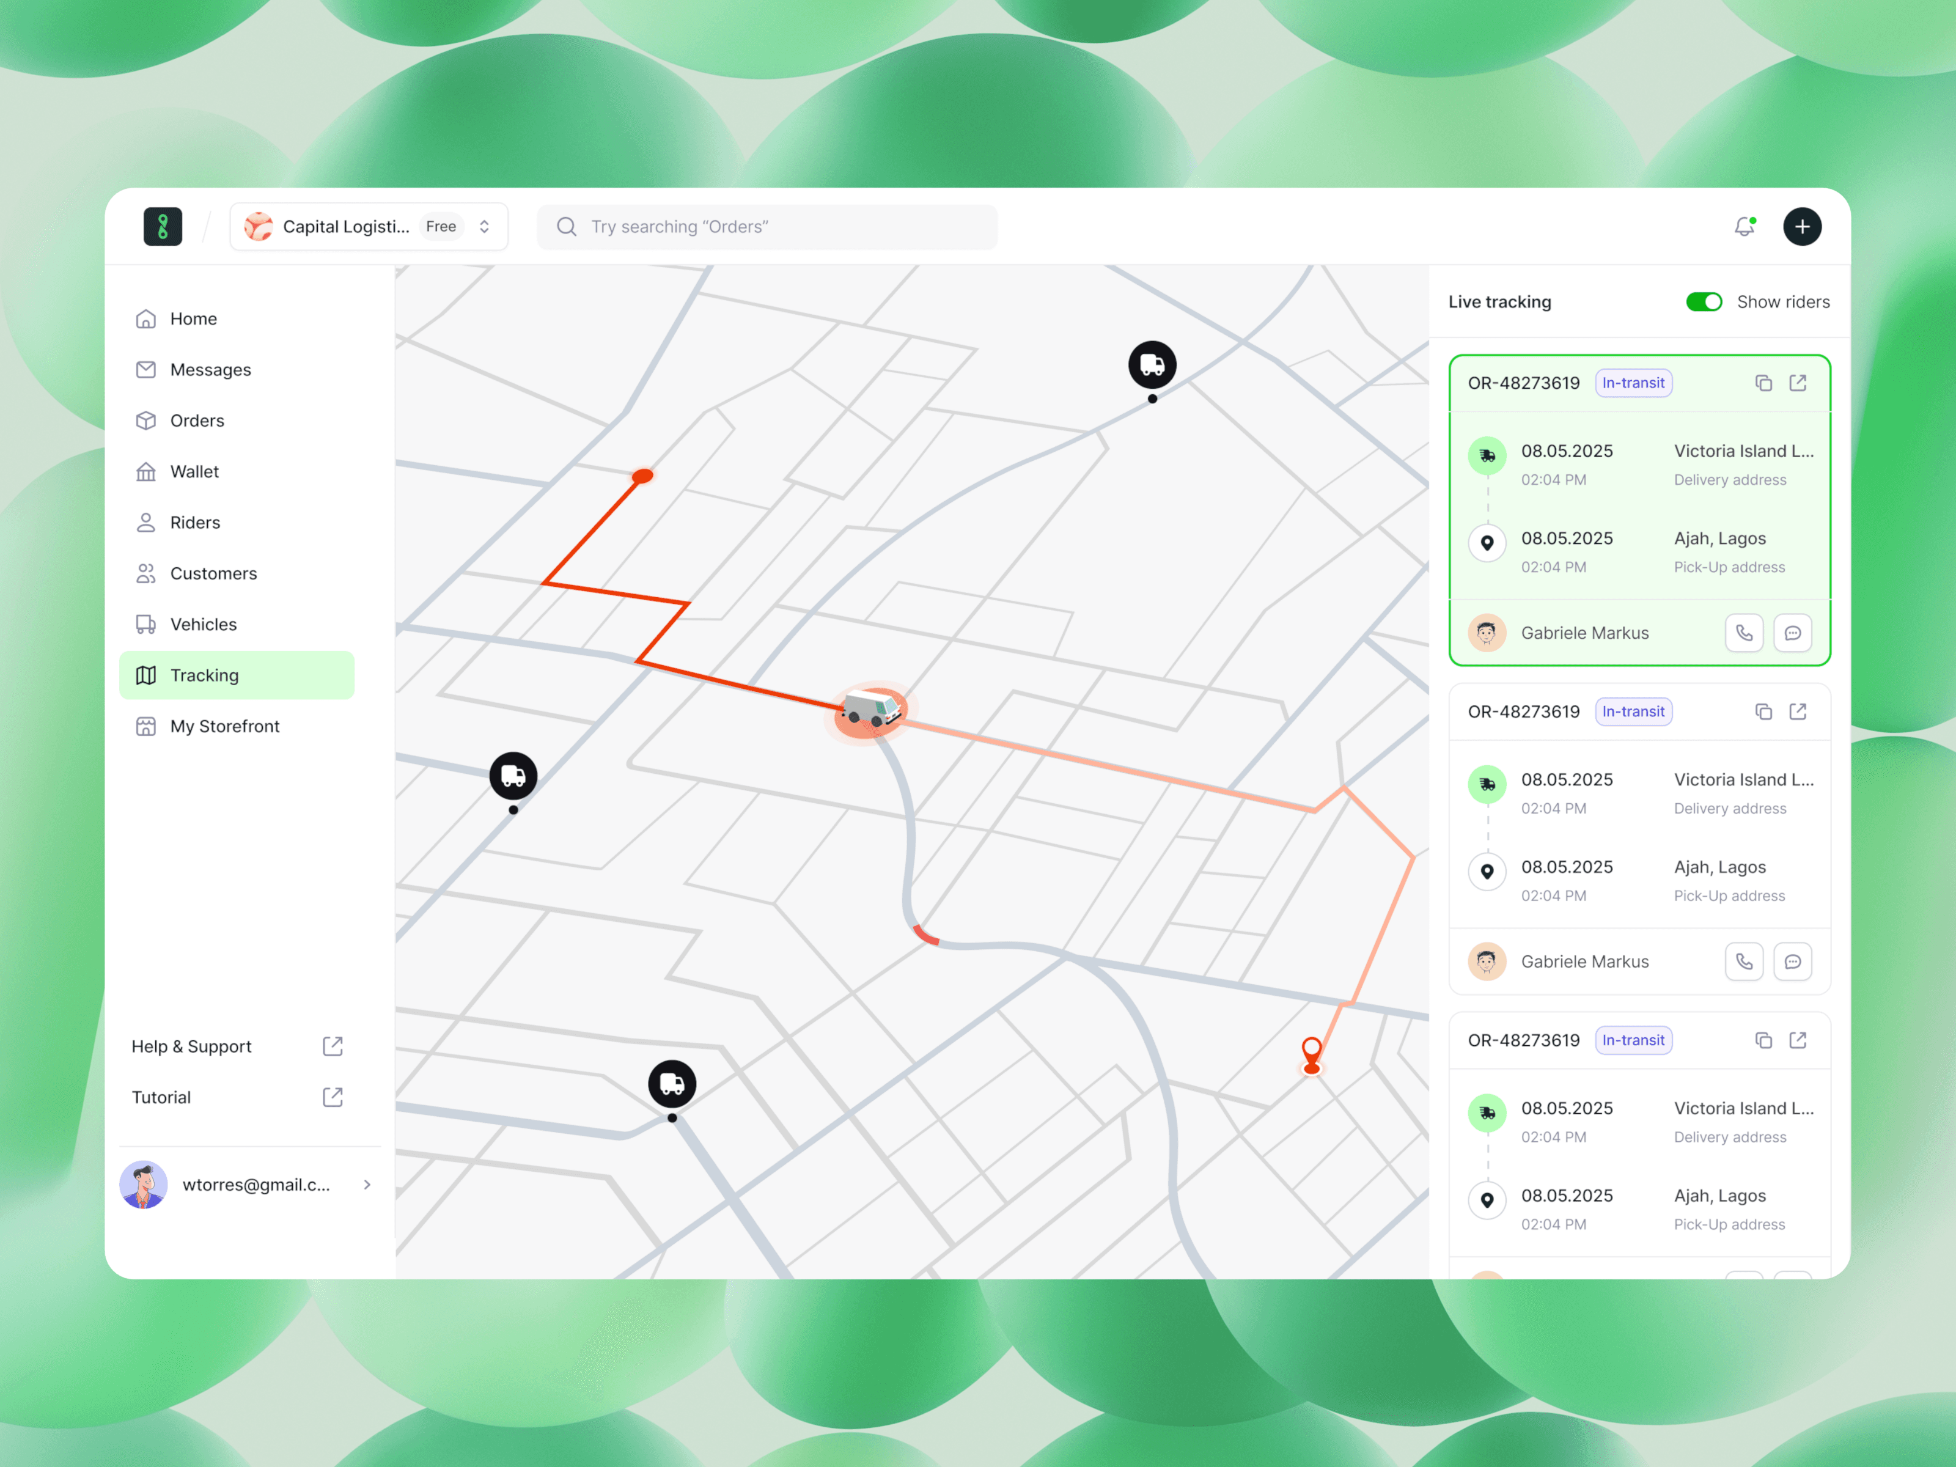This screenshot has height=1467, width=1956.
Task: Expand the wtorres@gmail.com account chevron
Action: coord(367,1185)
